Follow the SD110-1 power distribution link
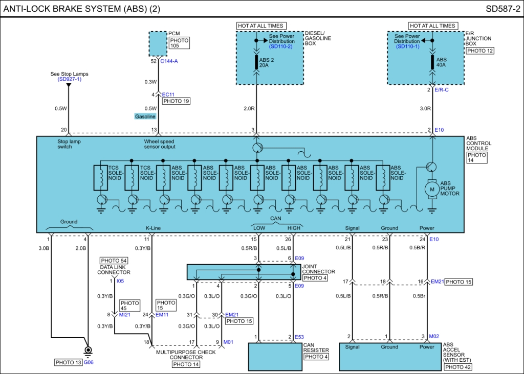The width and height of the screenshot is (524, 374). pos(407,46)
